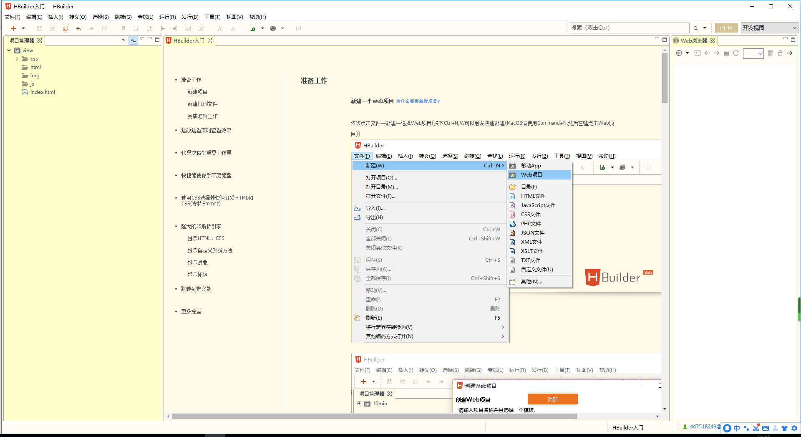Open the search options dropdown arrow
801x437 pixels.
705,28
